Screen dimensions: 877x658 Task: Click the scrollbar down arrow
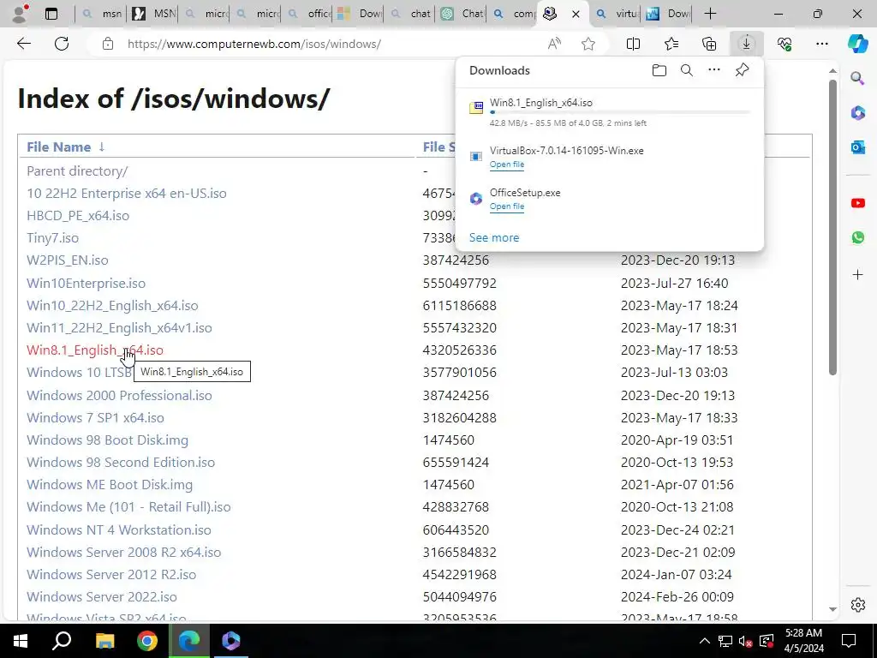point(832,609)
